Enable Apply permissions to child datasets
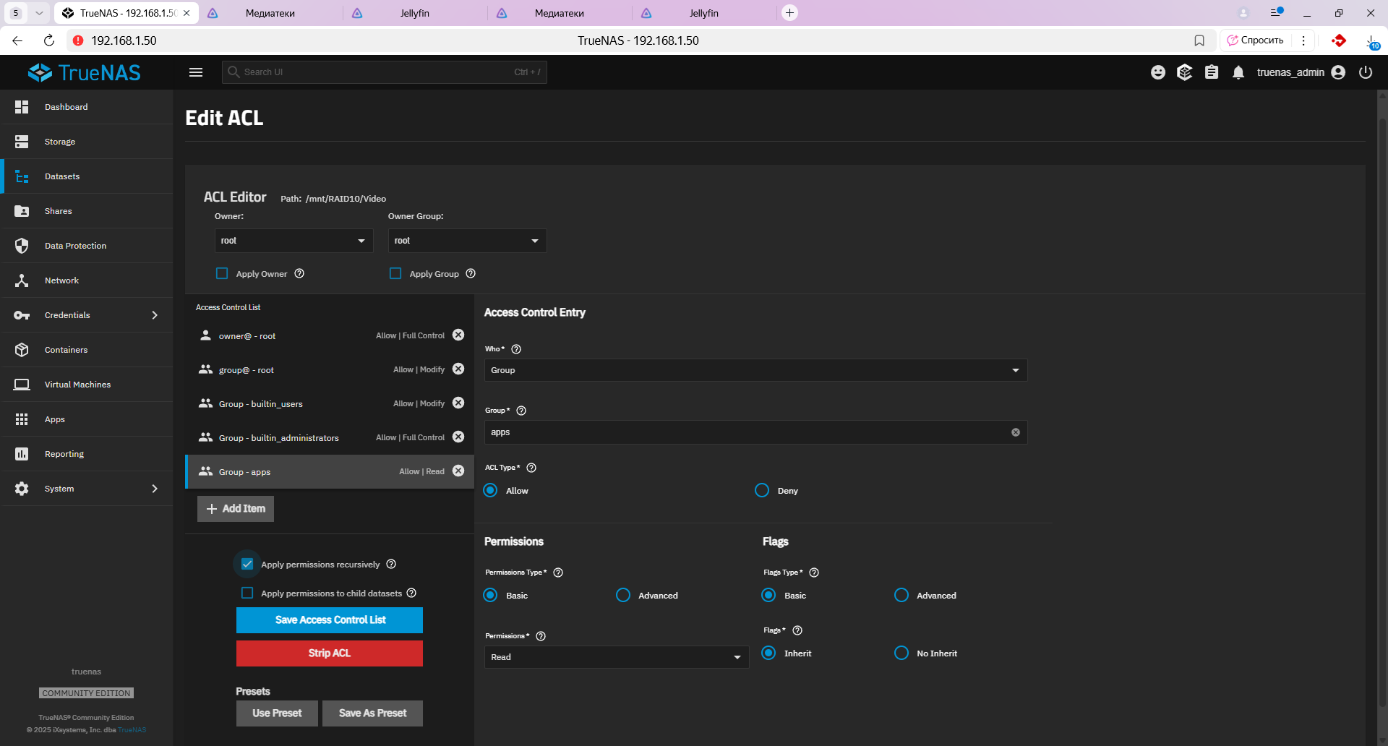Viewport: 1388px width, 746px height. click(247, 593)
